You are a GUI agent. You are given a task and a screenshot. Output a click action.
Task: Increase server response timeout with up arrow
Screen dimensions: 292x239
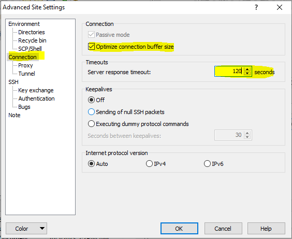(x=247, y=69)
